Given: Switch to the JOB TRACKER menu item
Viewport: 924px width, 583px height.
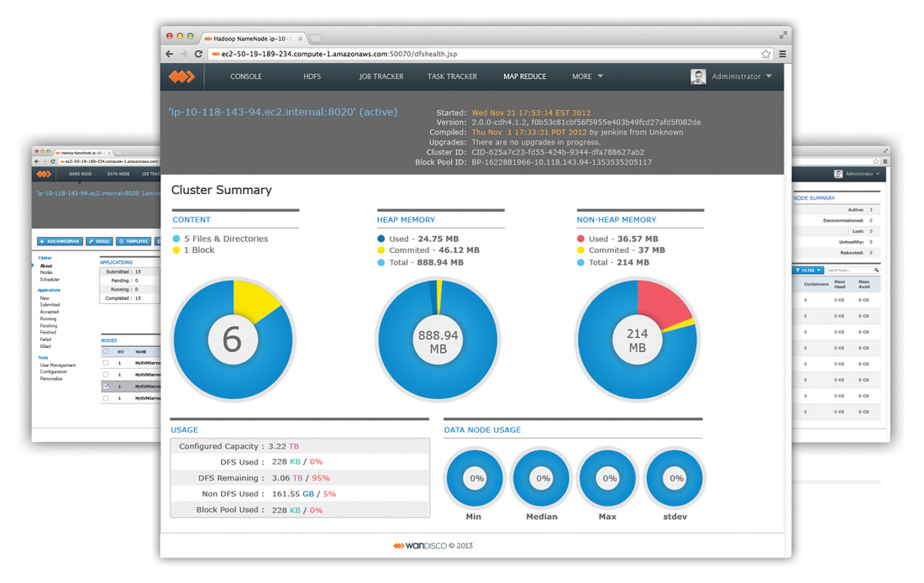Looking at the screenshot, I should click(381, 76).
